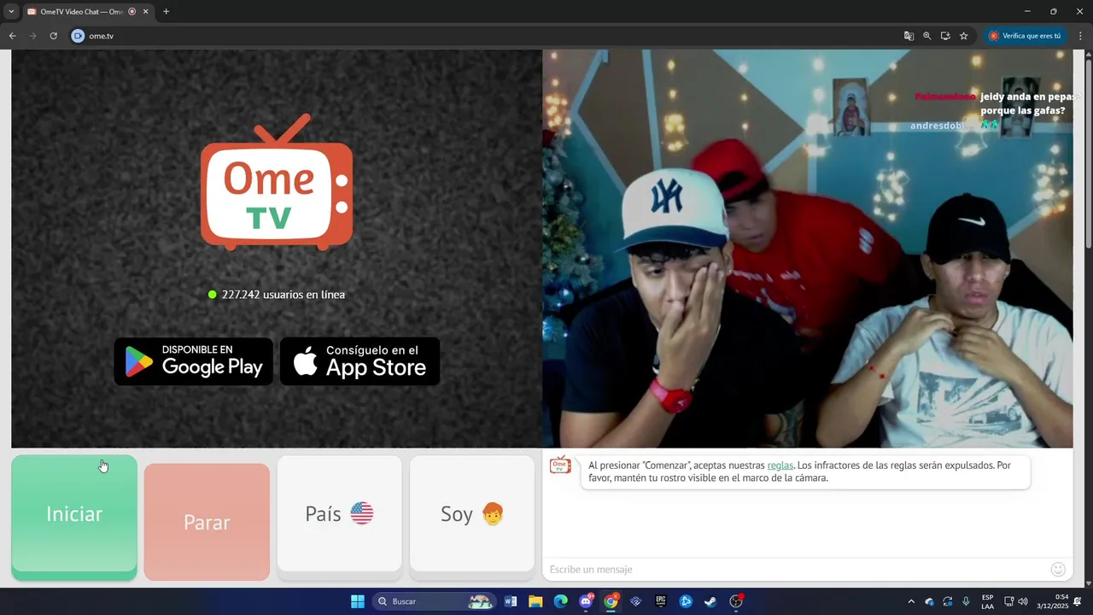Click the ESP LAA keyboard language indicator
The height and width of the screenshot is (615, 1093).
[x=987, y=601]
